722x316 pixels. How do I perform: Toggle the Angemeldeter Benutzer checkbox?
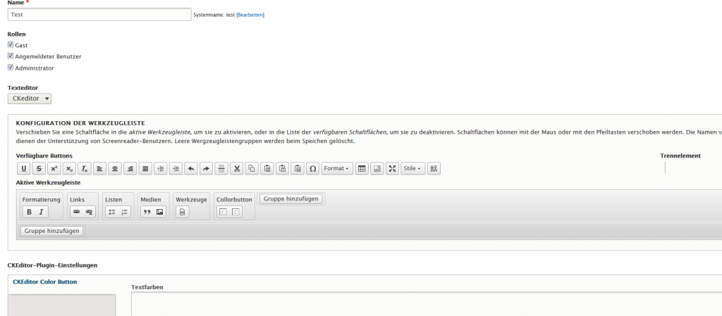(x=11, y=56)
